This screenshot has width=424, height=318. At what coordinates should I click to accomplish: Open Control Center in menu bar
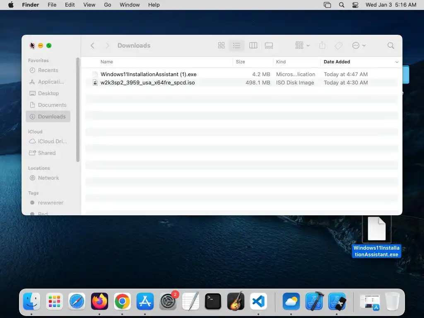355,5
